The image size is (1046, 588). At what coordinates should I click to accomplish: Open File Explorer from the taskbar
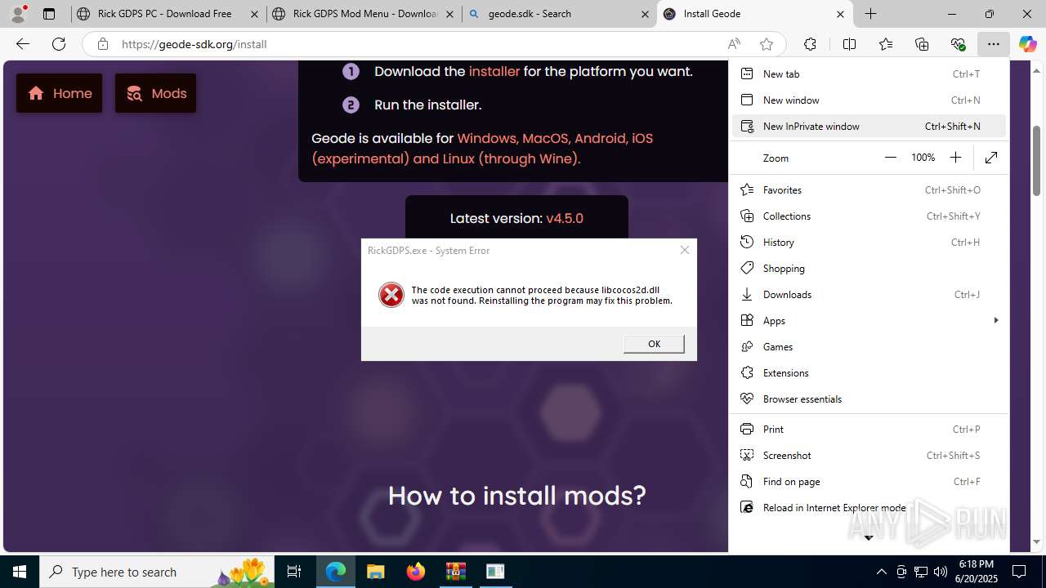(375, 572)
